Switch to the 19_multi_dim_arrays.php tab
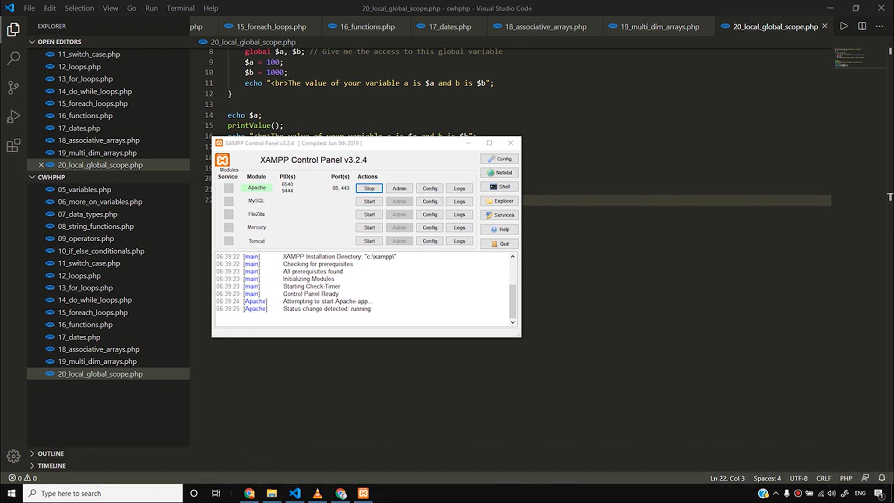 click(659, 27)
